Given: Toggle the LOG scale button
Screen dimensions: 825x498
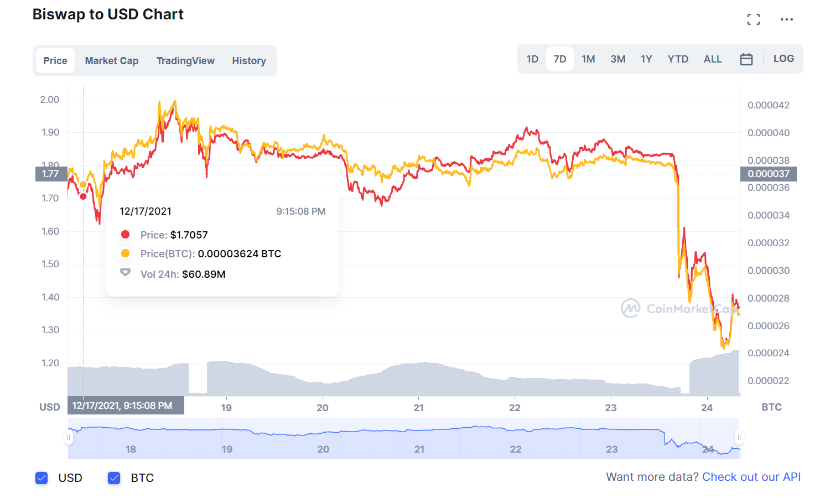Looking at the screenshot, I should pyautogui.click(x=784, y=59).
